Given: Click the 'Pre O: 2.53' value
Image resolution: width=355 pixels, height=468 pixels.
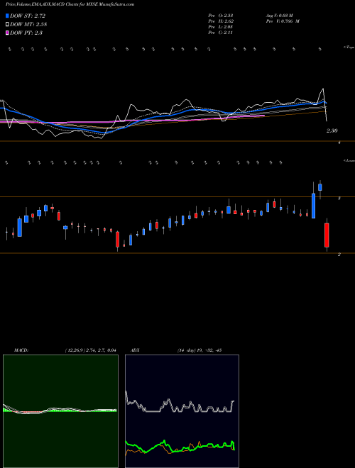Looking at the screenshot, I should pos(221,15).
